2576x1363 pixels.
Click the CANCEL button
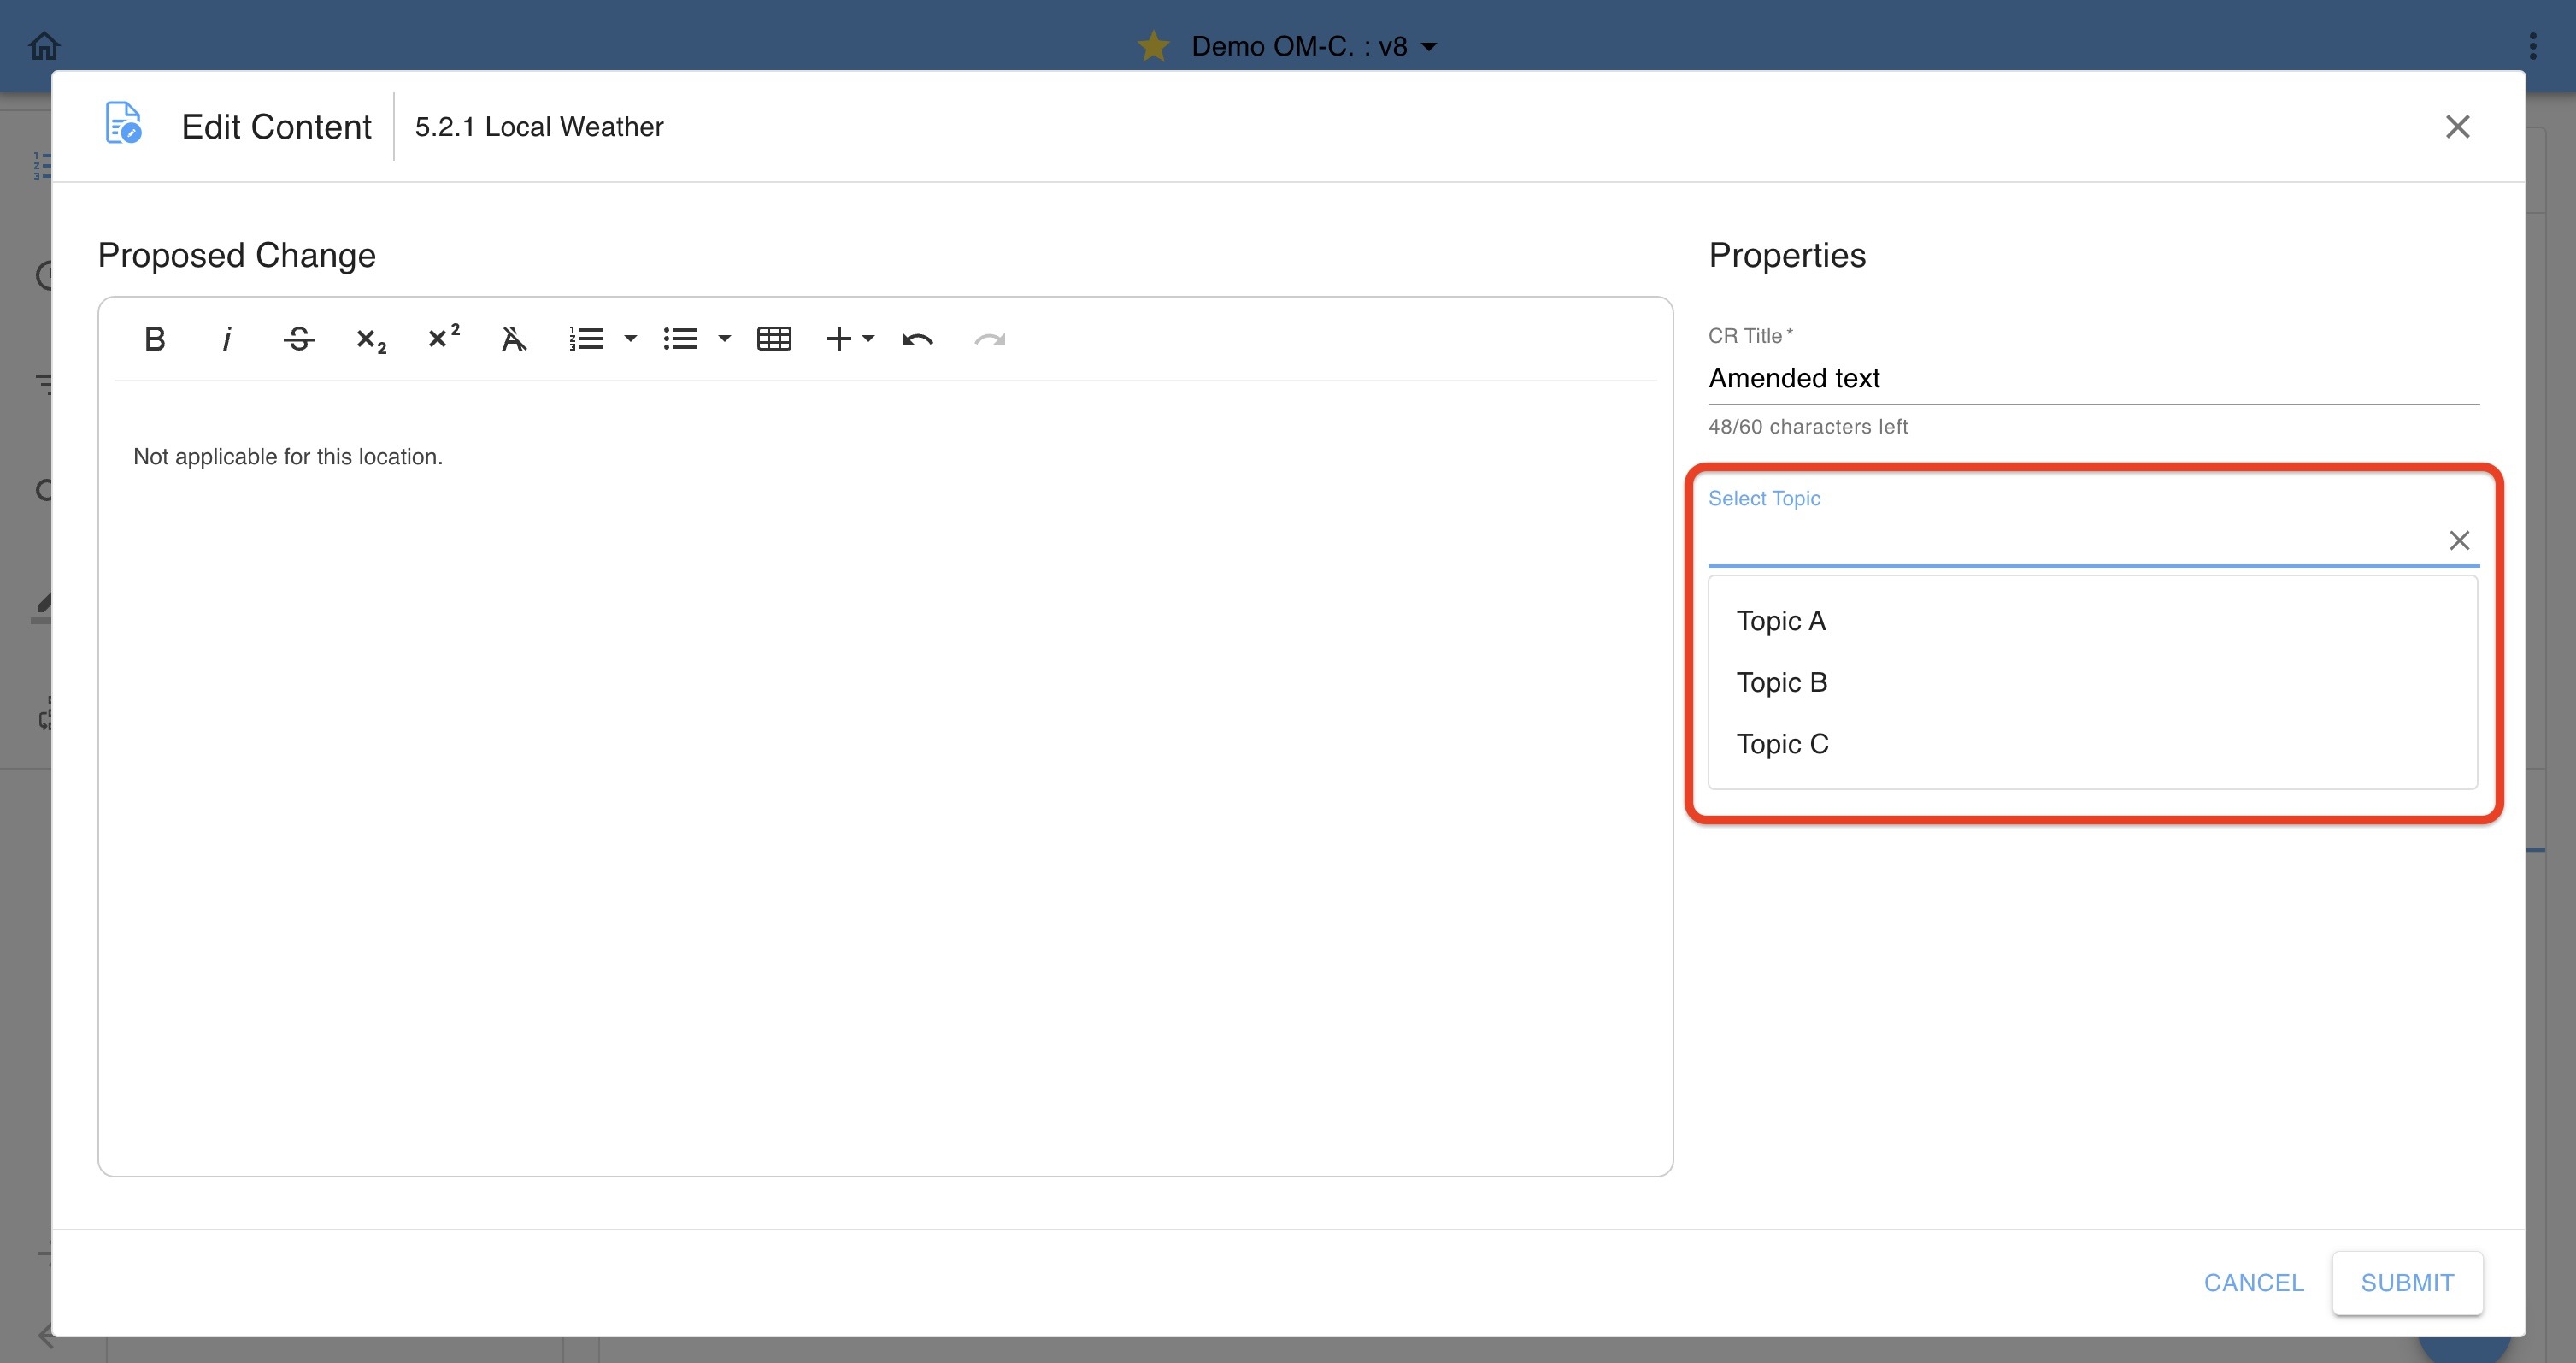pos(2253,1282)
